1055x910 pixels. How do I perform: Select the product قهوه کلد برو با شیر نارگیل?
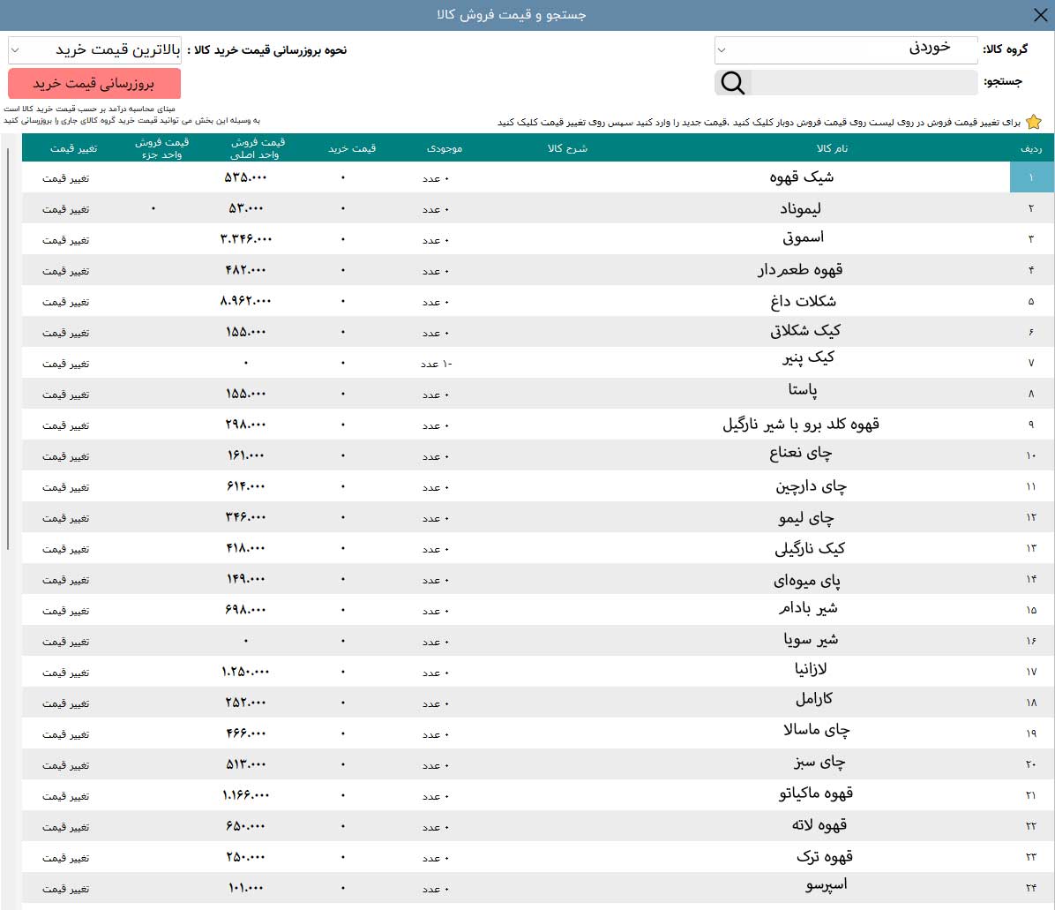tap(801, 424)
